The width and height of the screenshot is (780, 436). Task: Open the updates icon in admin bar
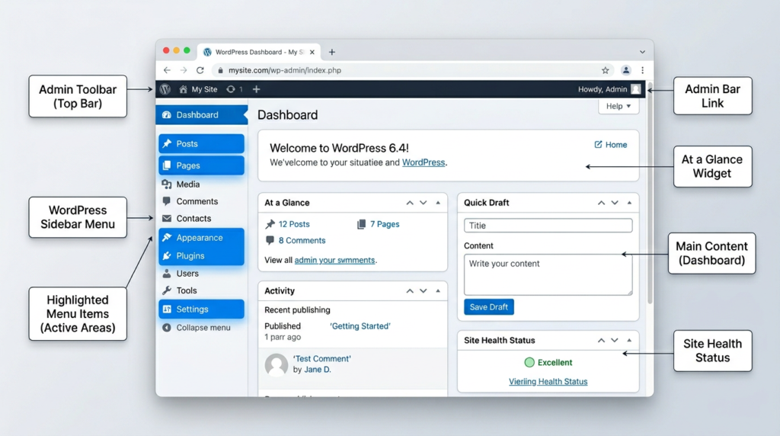point(230,89)
